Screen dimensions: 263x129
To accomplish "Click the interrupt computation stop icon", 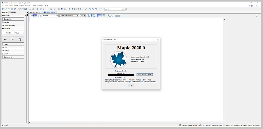I will [x=75, y=9].
